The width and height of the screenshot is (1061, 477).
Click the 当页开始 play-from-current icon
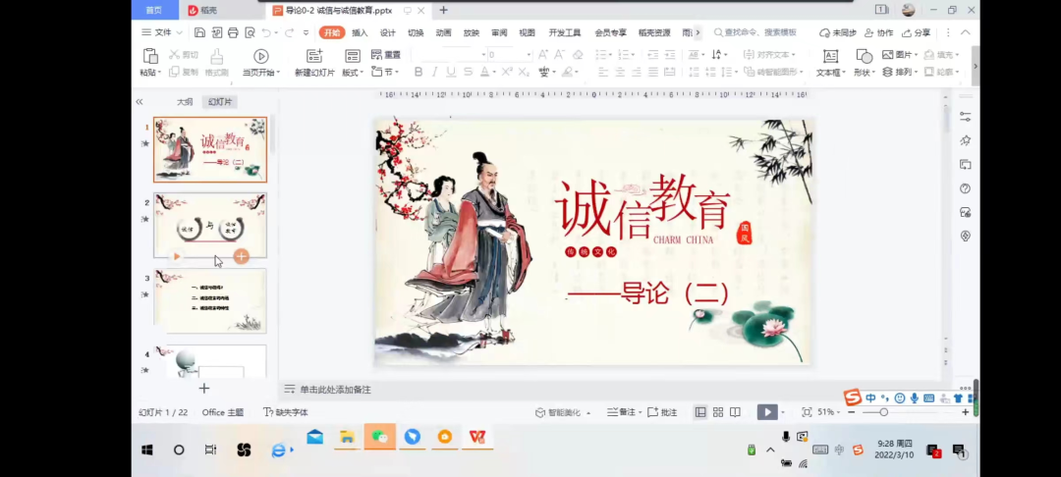click(x=260, y=56)
